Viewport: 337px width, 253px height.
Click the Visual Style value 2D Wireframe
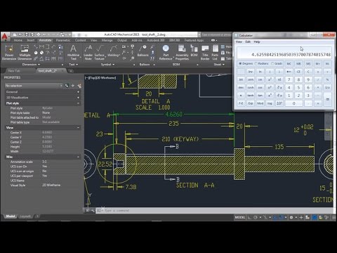51,185
